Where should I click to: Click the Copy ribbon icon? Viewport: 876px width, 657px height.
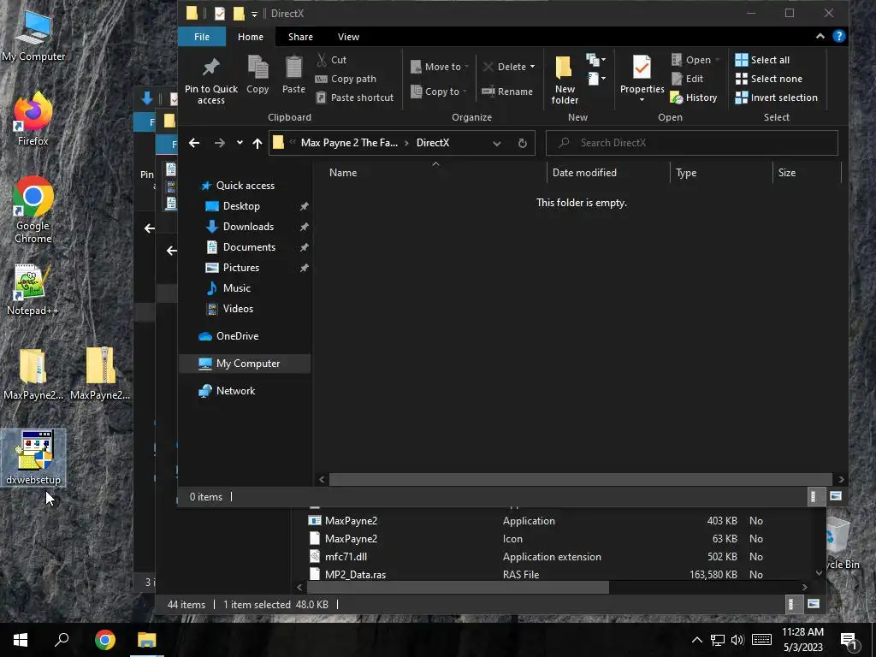[257, 74]
